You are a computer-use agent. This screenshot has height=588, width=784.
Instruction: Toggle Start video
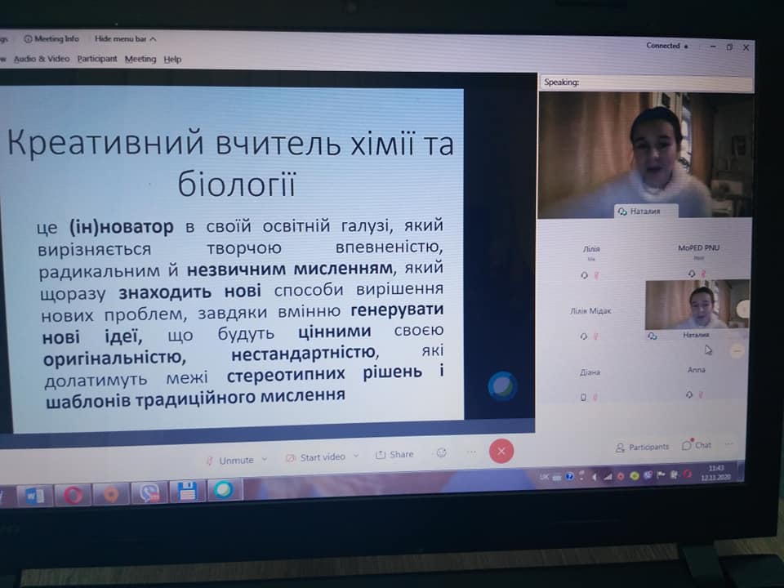[315, 457]
